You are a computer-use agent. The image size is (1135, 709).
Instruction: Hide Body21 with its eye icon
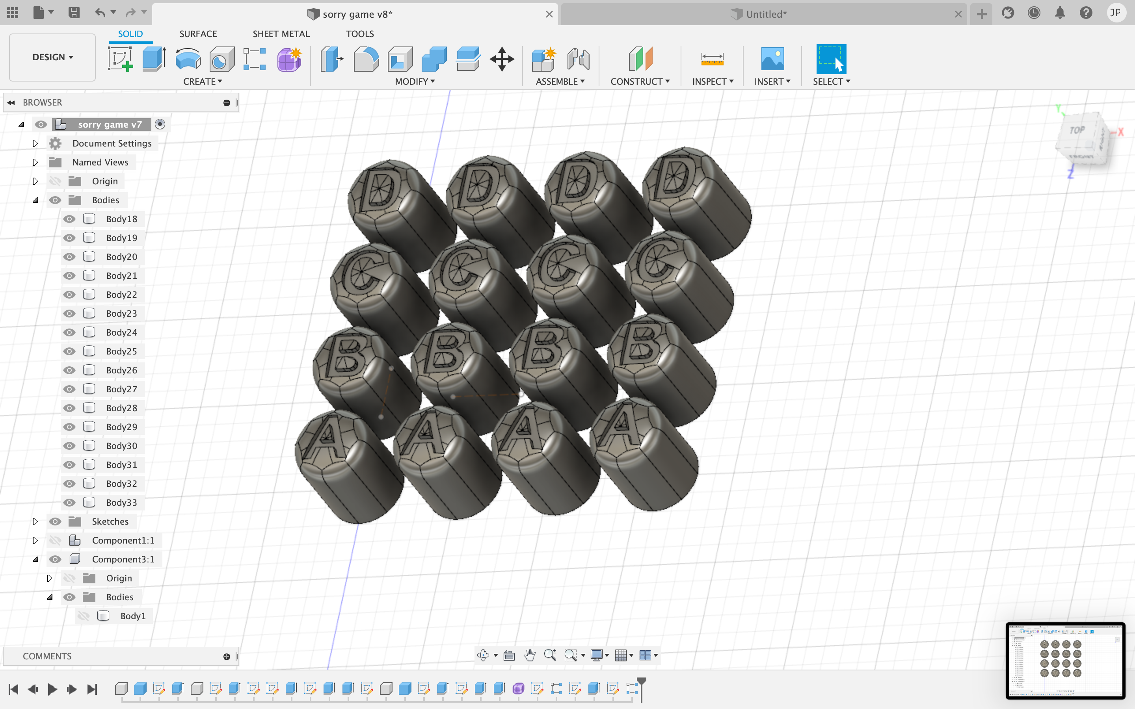(69, 276)
